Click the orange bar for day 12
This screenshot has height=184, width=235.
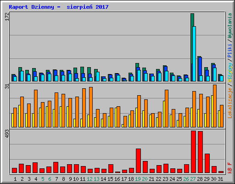coord(91,107)
